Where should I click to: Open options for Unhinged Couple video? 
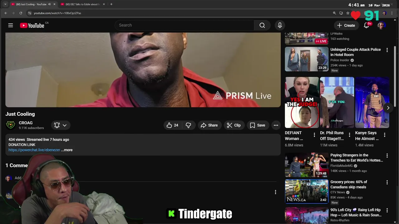pos(387,50)
